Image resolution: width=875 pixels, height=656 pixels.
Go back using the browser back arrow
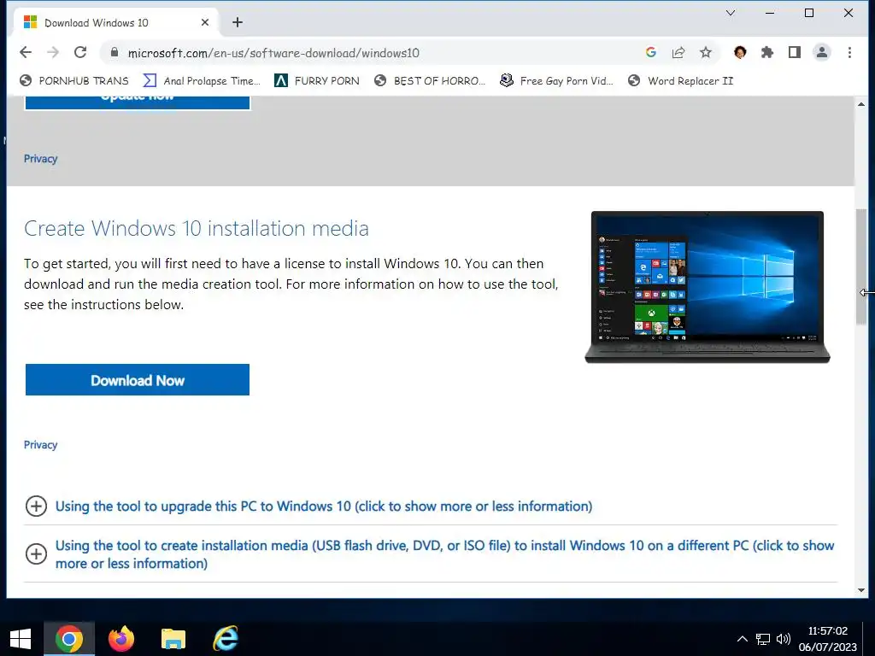point(26,52)
